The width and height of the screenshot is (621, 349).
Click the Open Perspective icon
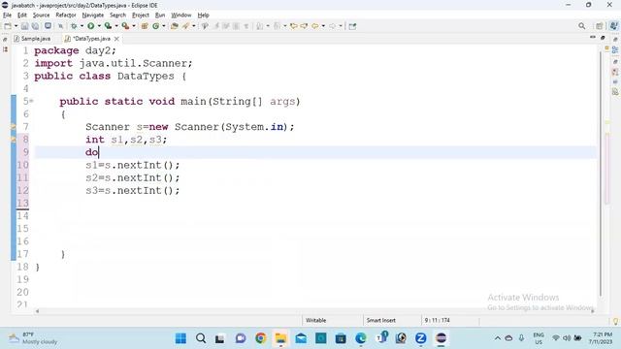click(600, 26)
